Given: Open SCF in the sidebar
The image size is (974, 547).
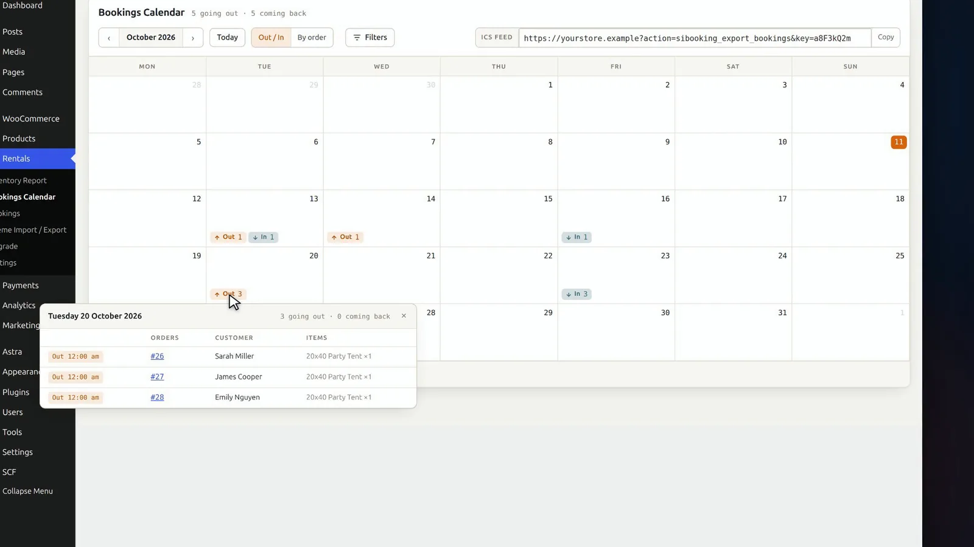Looking at the screenshot, I should pos(9,472).
